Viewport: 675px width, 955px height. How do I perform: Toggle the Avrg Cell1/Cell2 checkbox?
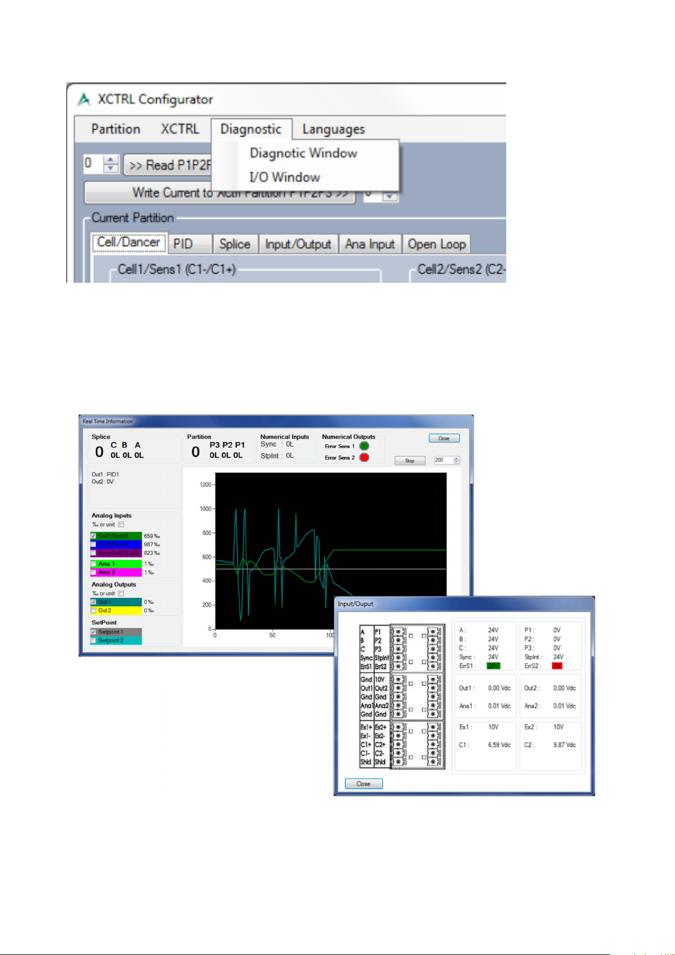point(93,553)
